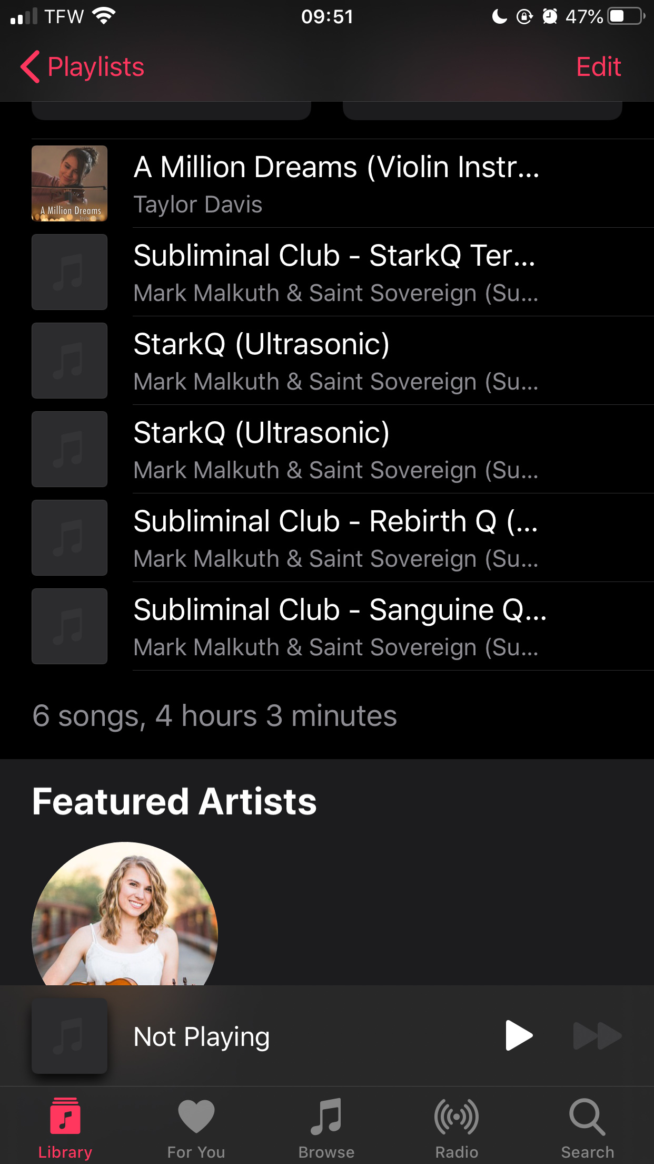Select Subliminal Club - Rebirth Q song
This screenshot has width=654, height=1164.
(342, 538)
